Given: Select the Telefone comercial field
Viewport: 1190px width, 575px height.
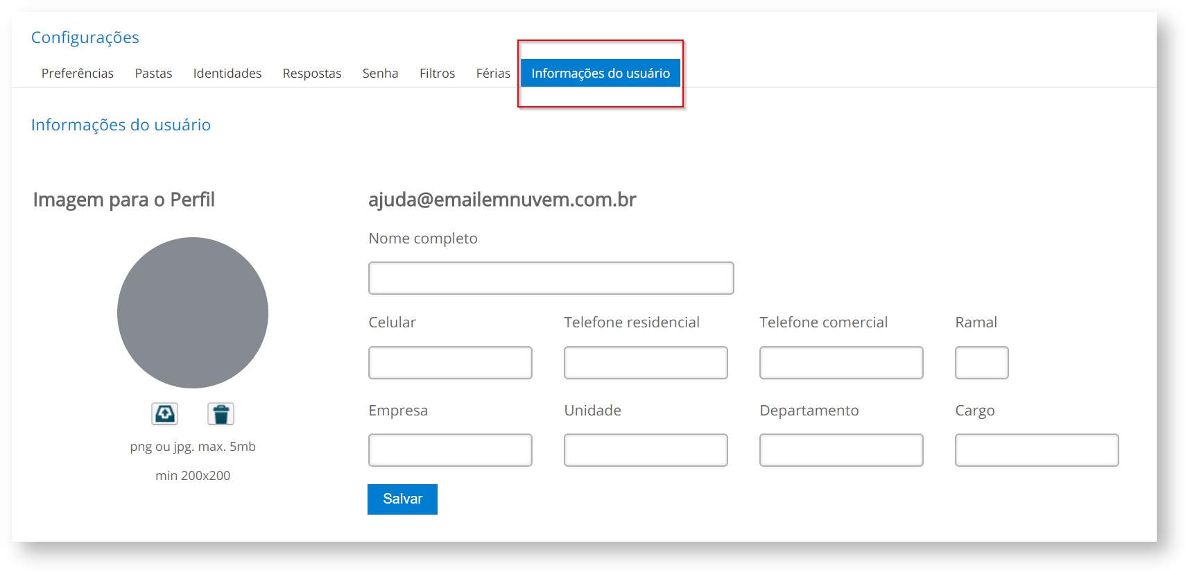Looking at the screenshot, I should point(841,363).
